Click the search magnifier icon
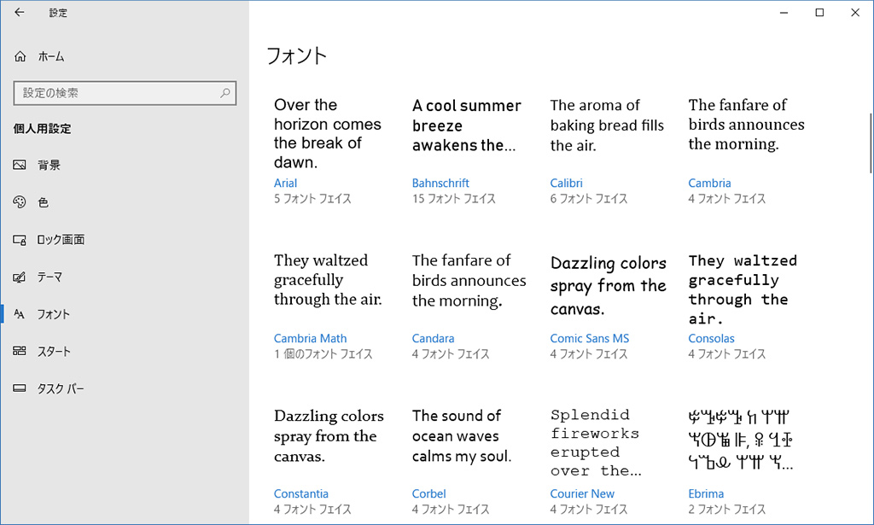Screen dimensions: 874x525 [225, 93]
